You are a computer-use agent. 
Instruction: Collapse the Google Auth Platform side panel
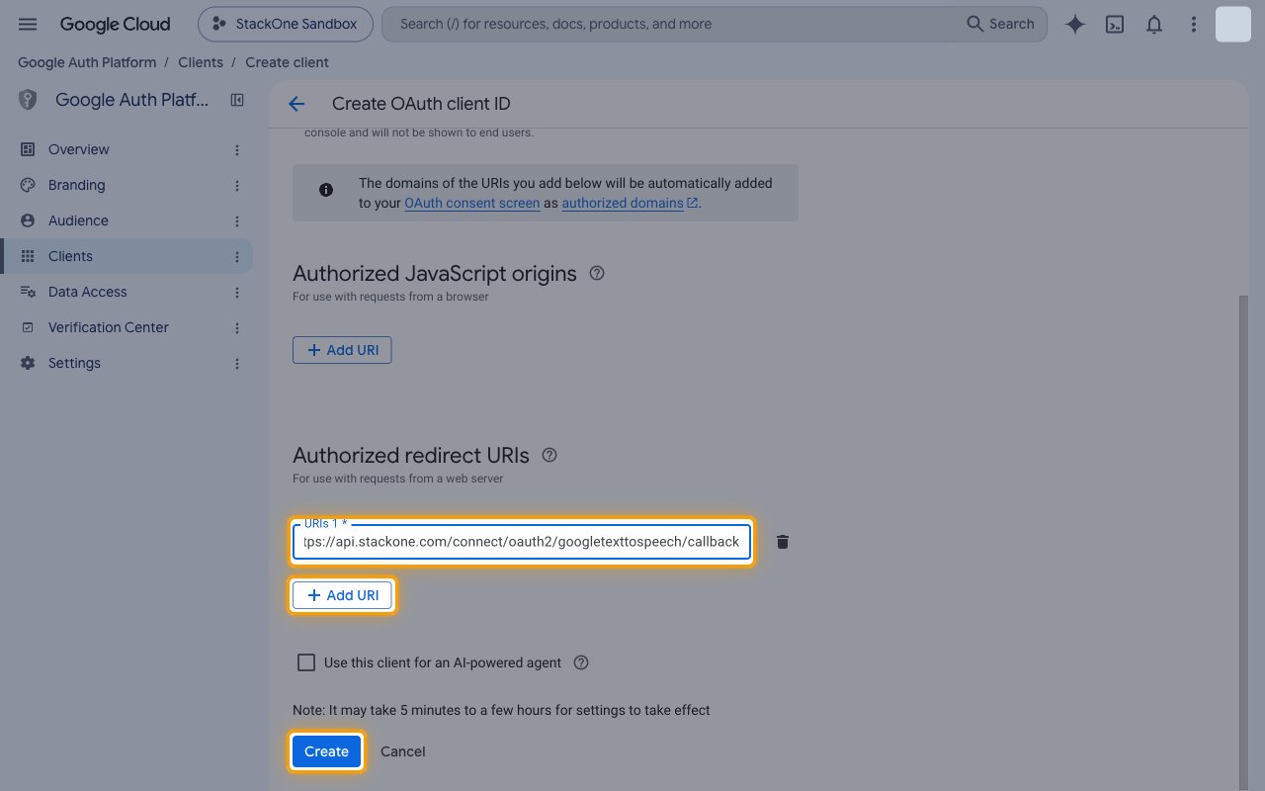click(x=237, y=100)
